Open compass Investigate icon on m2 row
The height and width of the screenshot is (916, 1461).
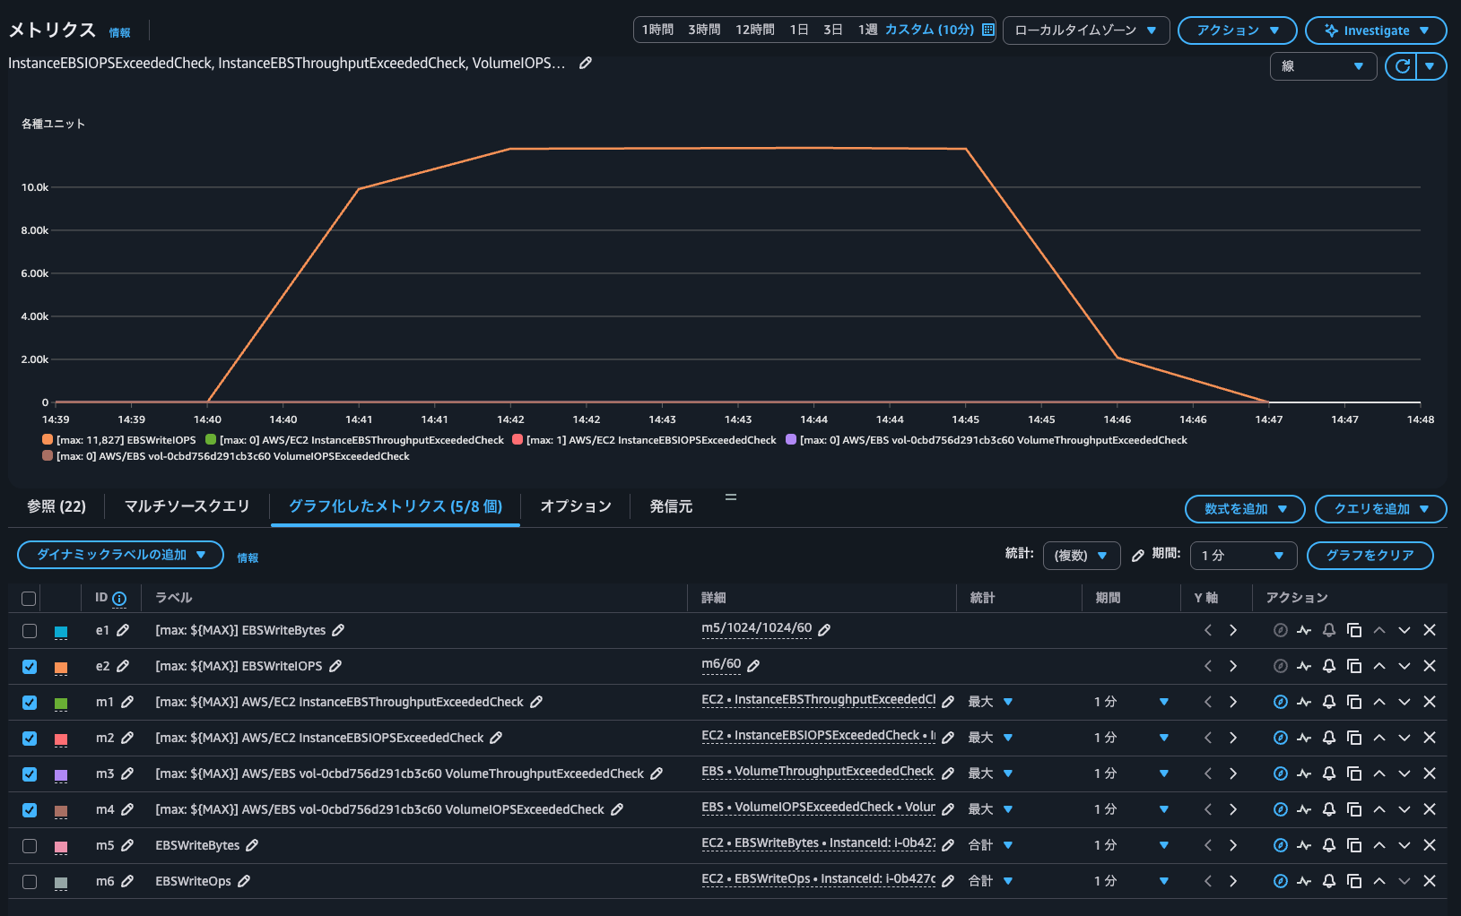pos(1281,738)
